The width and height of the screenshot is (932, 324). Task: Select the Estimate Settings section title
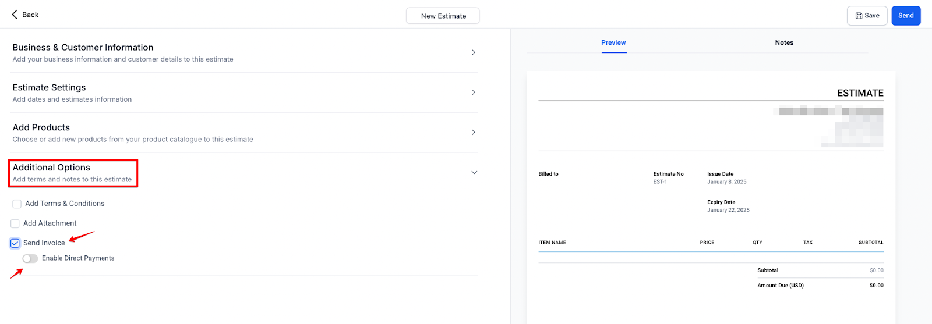(50, 87)
